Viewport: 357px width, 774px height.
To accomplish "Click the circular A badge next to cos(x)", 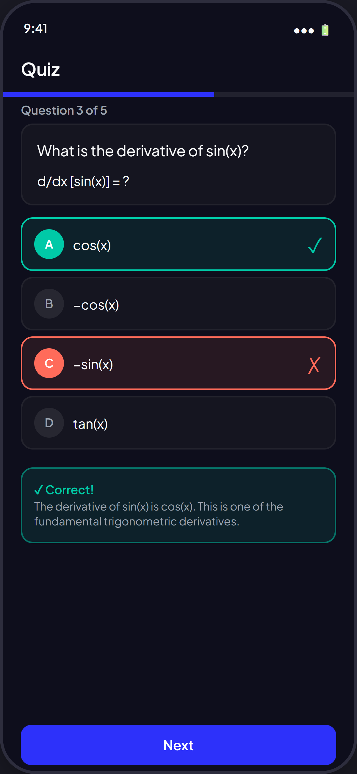I will [x=49, y=244].
